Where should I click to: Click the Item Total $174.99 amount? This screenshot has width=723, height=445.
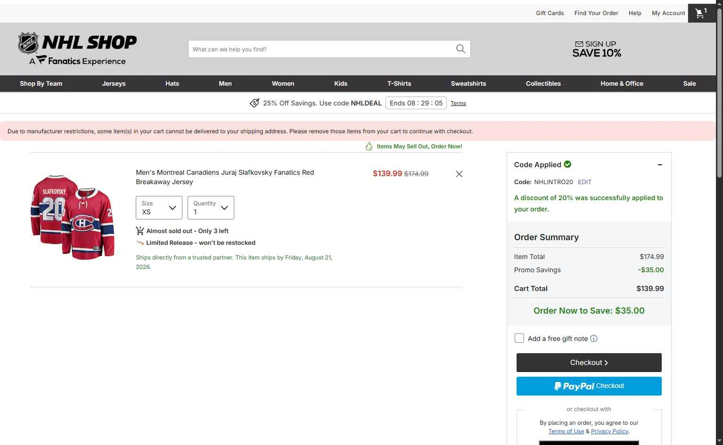tap(652, 257)
